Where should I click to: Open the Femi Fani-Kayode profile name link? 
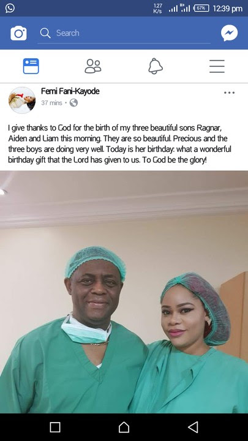click(70, 91)
